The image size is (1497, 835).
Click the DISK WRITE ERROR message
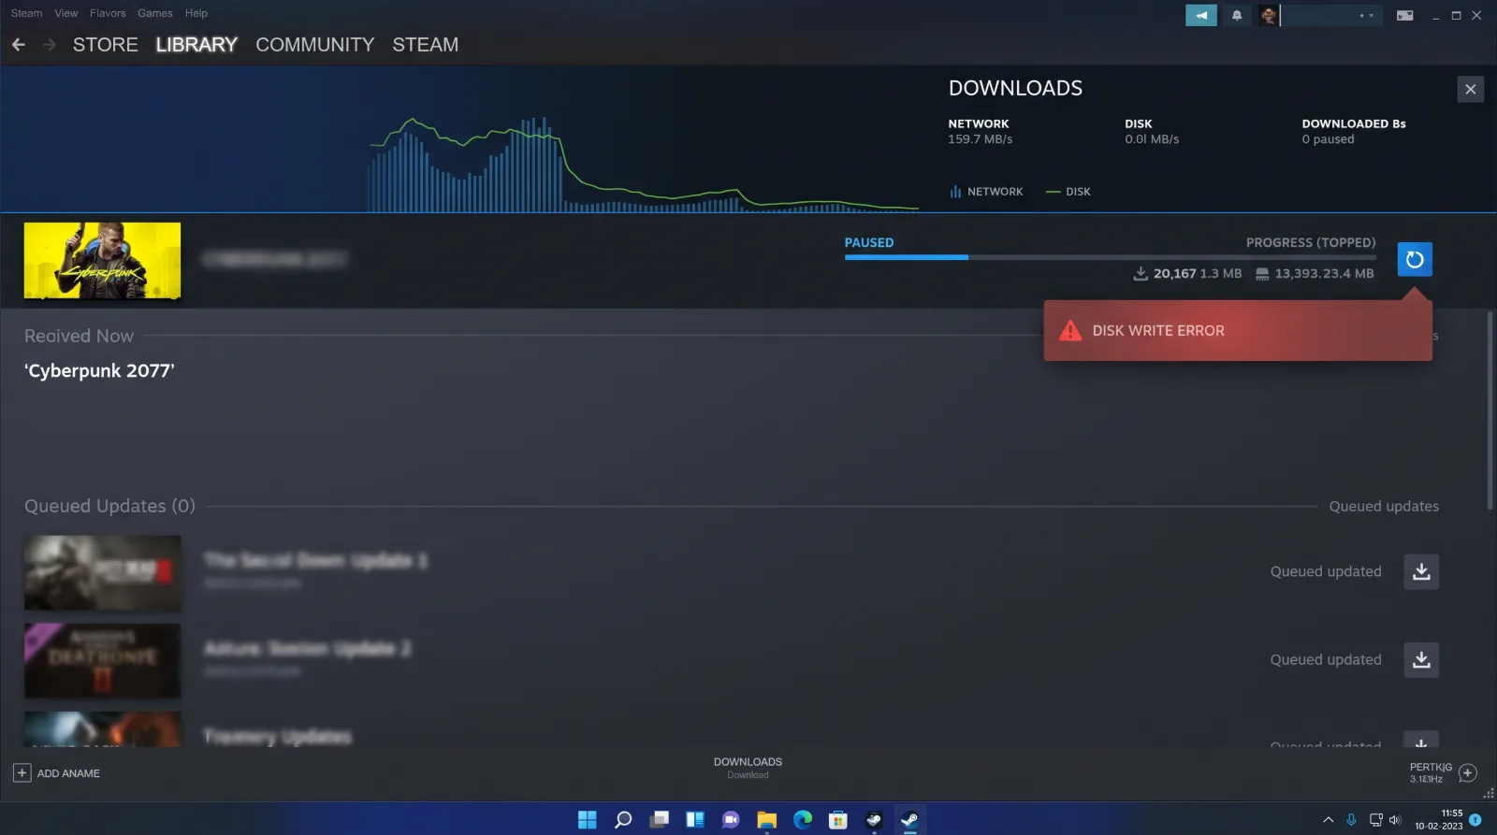1158,331
